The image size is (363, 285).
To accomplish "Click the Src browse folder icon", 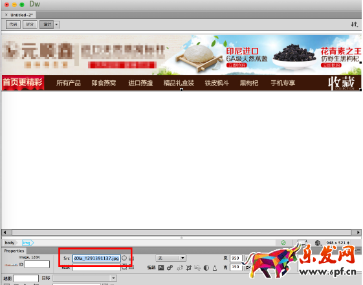I will (x=131, y=258).
